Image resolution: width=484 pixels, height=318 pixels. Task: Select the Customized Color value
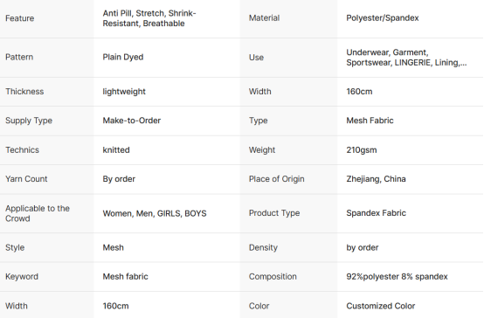tap(380, 306)
